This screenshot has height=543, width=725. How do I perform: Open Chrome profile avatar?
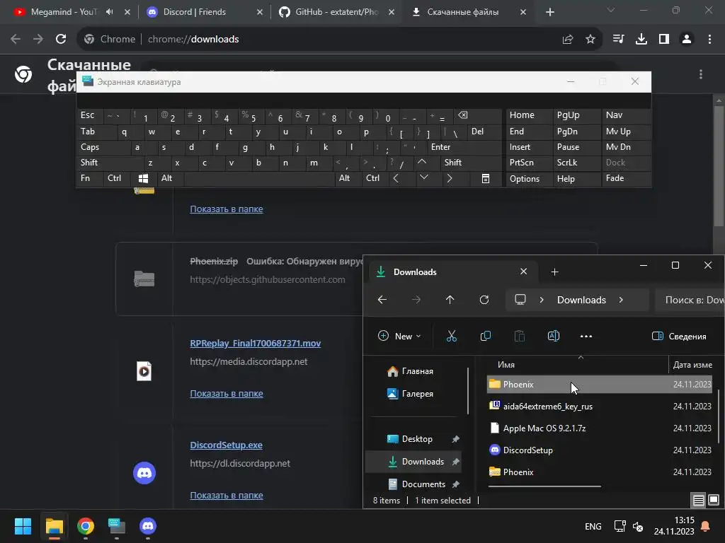(x=687, y=40)
